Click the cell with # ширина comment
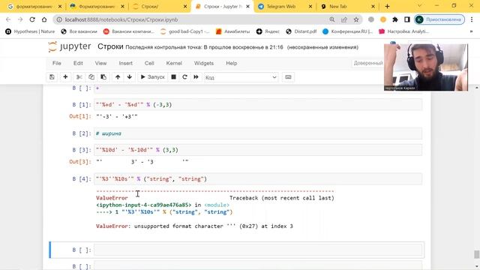 (x=258, y=133)
